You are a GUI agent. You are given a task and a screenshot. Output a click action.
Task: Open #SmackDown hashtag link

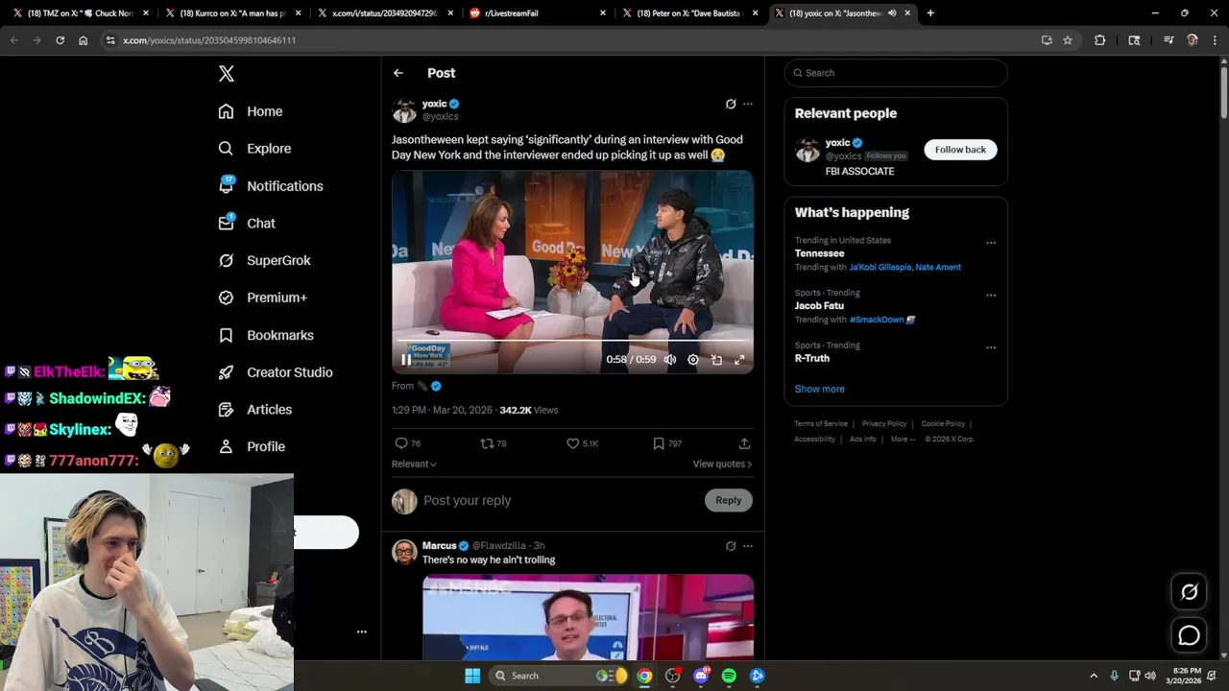pos(877,320)
